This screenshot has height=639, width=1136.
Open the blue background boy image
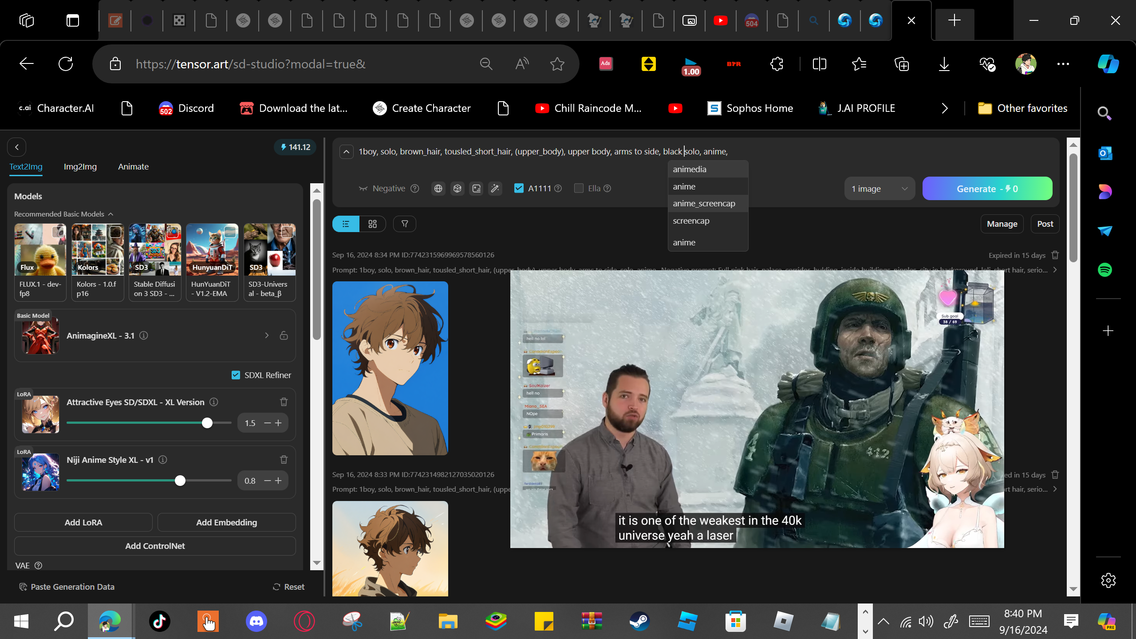(x=390, y=368)
